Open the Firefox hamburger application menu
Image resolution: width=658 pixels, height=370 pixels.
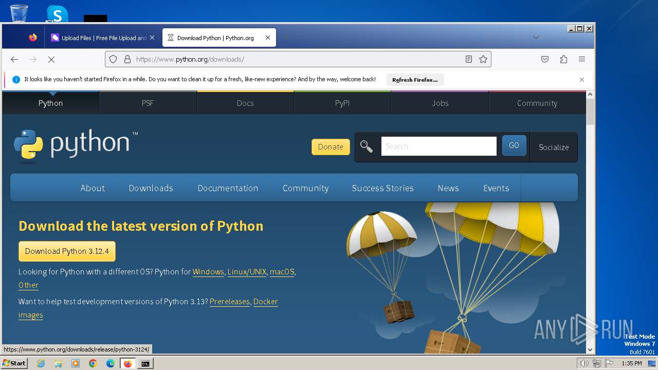582,59
